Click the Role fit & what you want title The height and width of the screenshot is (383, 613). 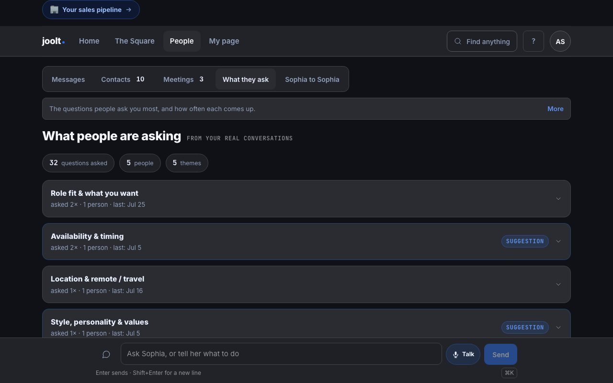(x=94, y=193)
